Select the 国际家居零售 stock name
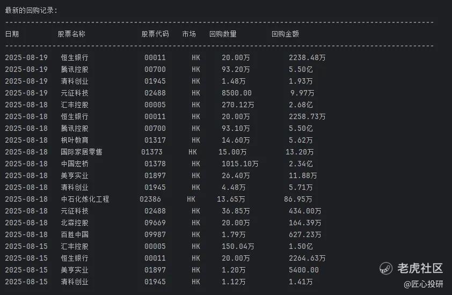The image size is (452, 295). click(x=82, y=152)
